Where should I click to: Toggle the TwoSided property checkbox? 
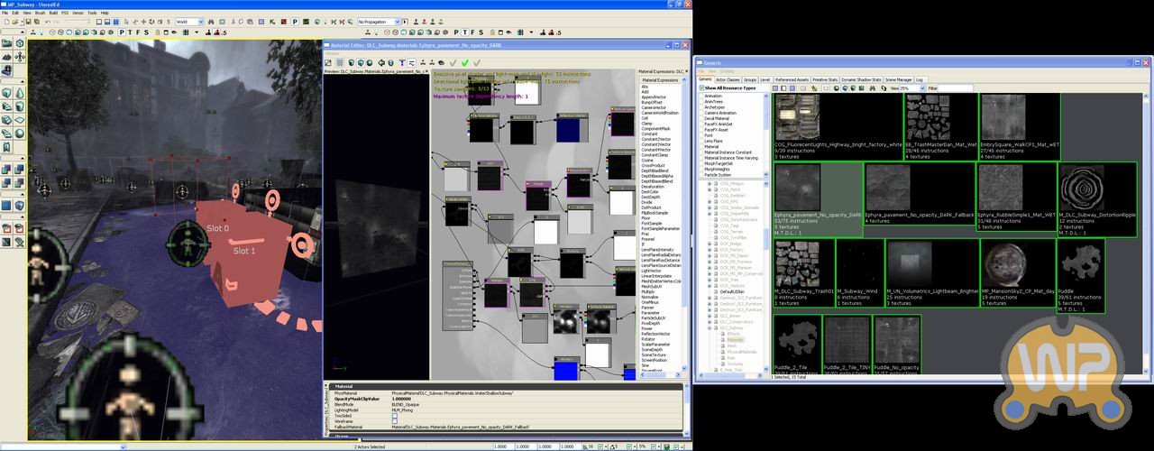coord(394,415)
